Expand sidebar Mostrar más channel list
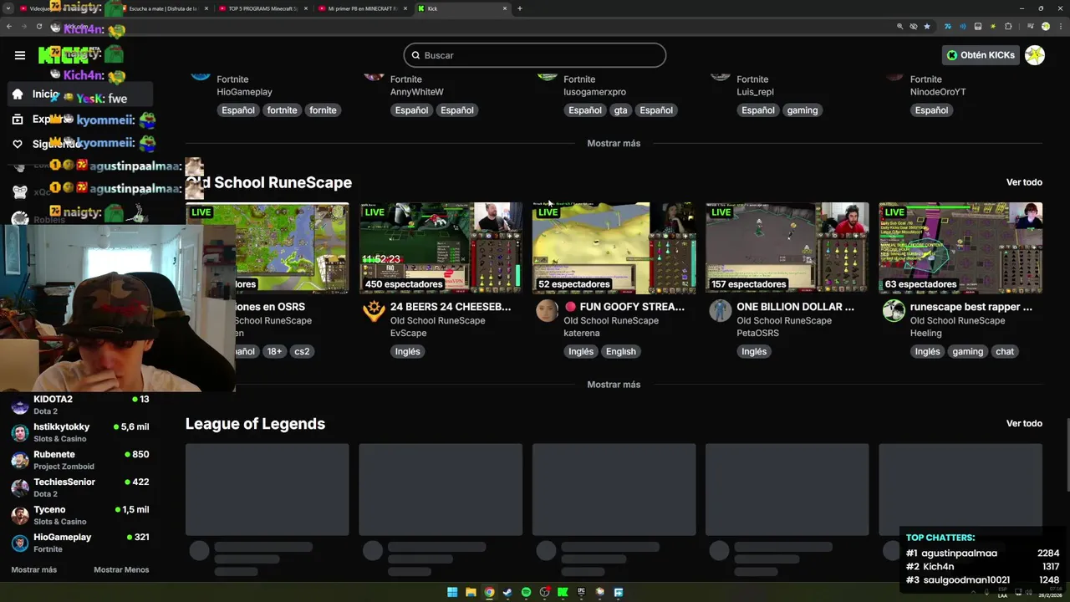The height and width of the screenshot is (602, 1070). coord(34,569)
